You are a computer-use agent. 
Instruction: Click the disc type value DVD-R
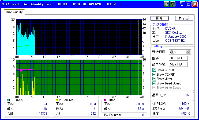[170, 29]
